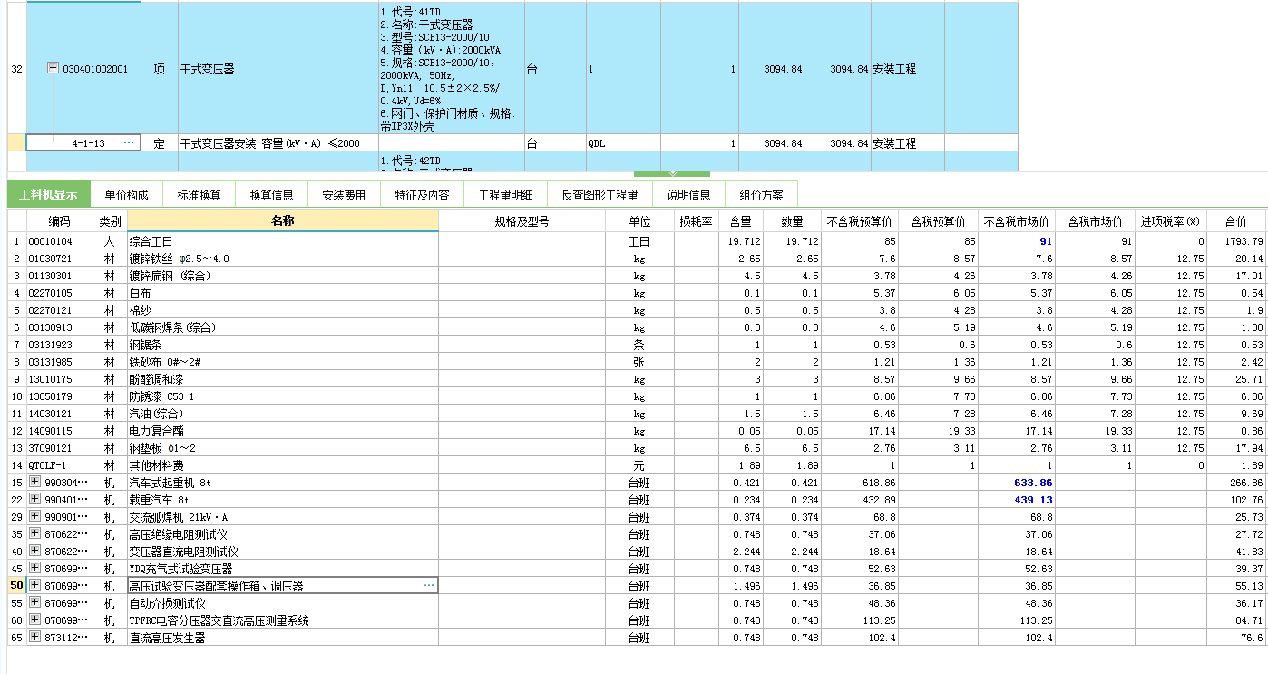Expand row 45 YDQ充气式试验变压器

(x=35, y=569)
